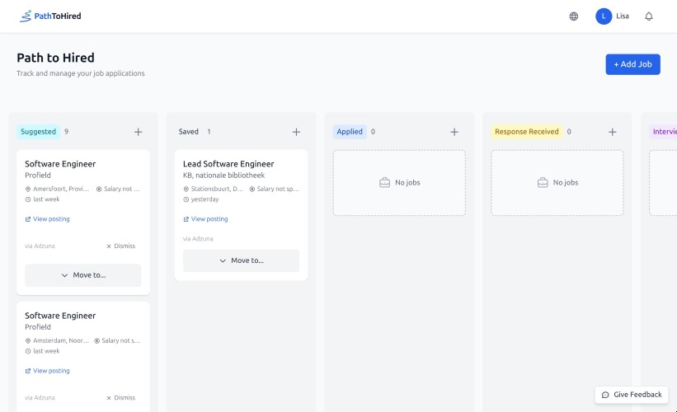Click the Response Received column label

click(x=526, y=132)
